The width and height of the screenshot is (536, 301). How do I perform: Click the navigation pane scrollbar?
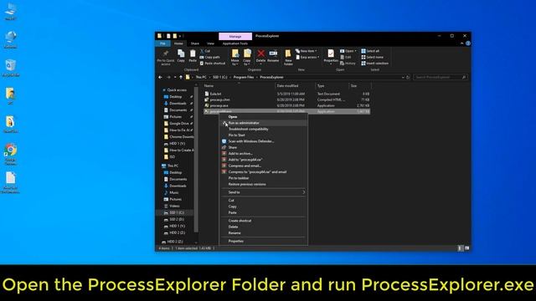pyautogui.click(x=196, y=160)
